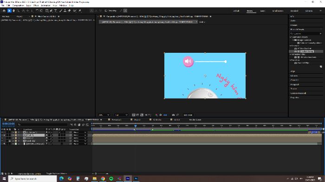325x182 pixels.
Task: Open the viewer magnification ratio dropdown
Action: tap(104, 115)
